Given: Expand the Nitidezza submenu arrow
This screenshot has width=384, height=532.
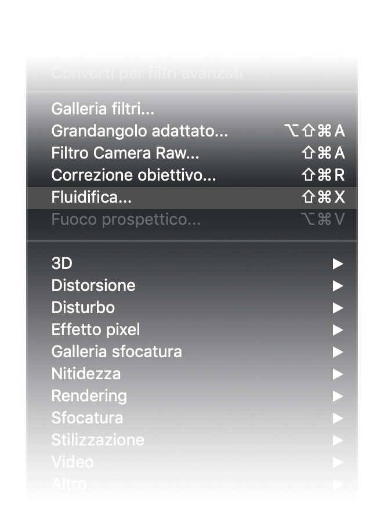Looking at the screenshot, I should (338, 374).
